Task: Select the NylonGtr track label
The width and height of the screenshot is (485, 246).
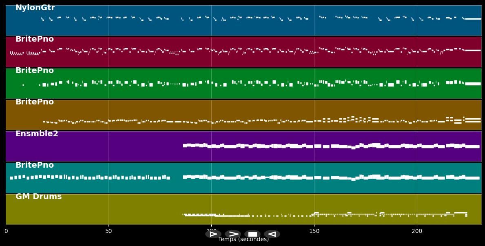Action: (35, 8)
